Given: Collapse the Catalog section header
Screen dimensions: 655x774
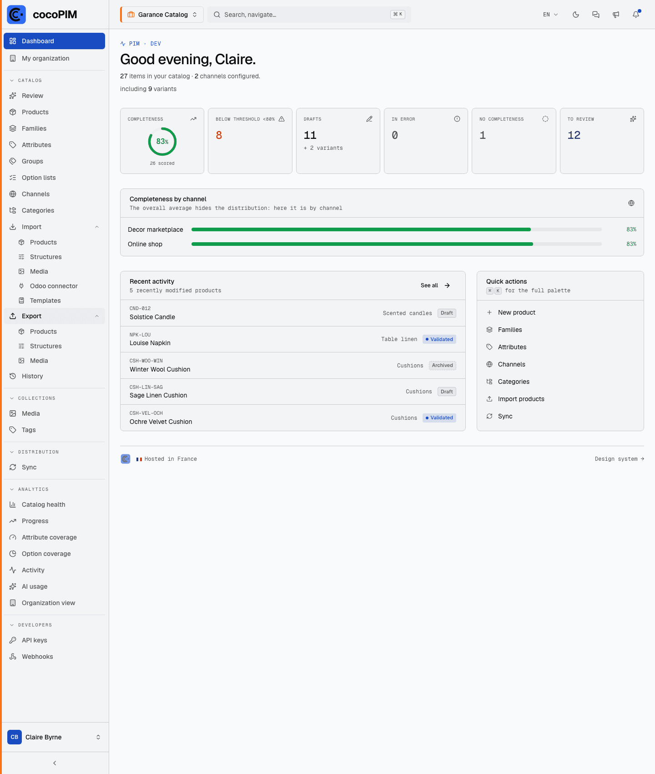Looking at the screenshot, I should (30, 80).
